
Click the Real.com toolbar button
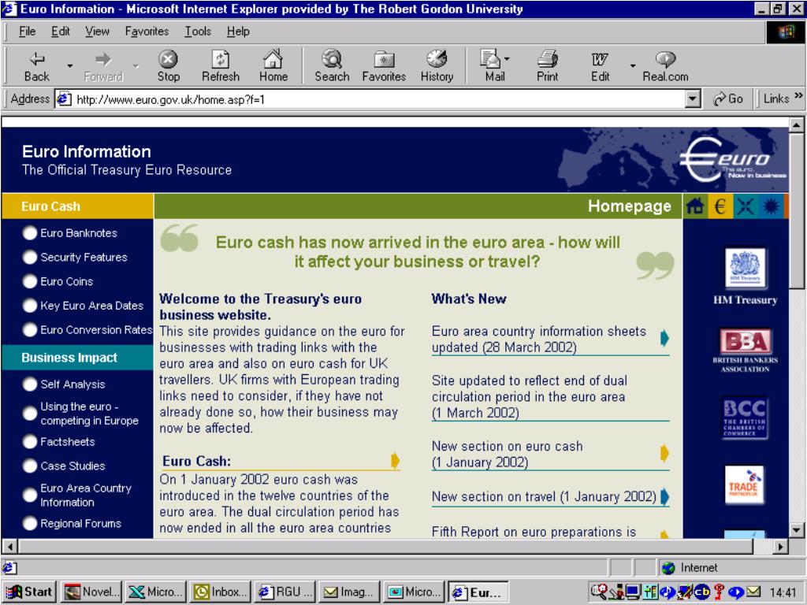[665, 66]
